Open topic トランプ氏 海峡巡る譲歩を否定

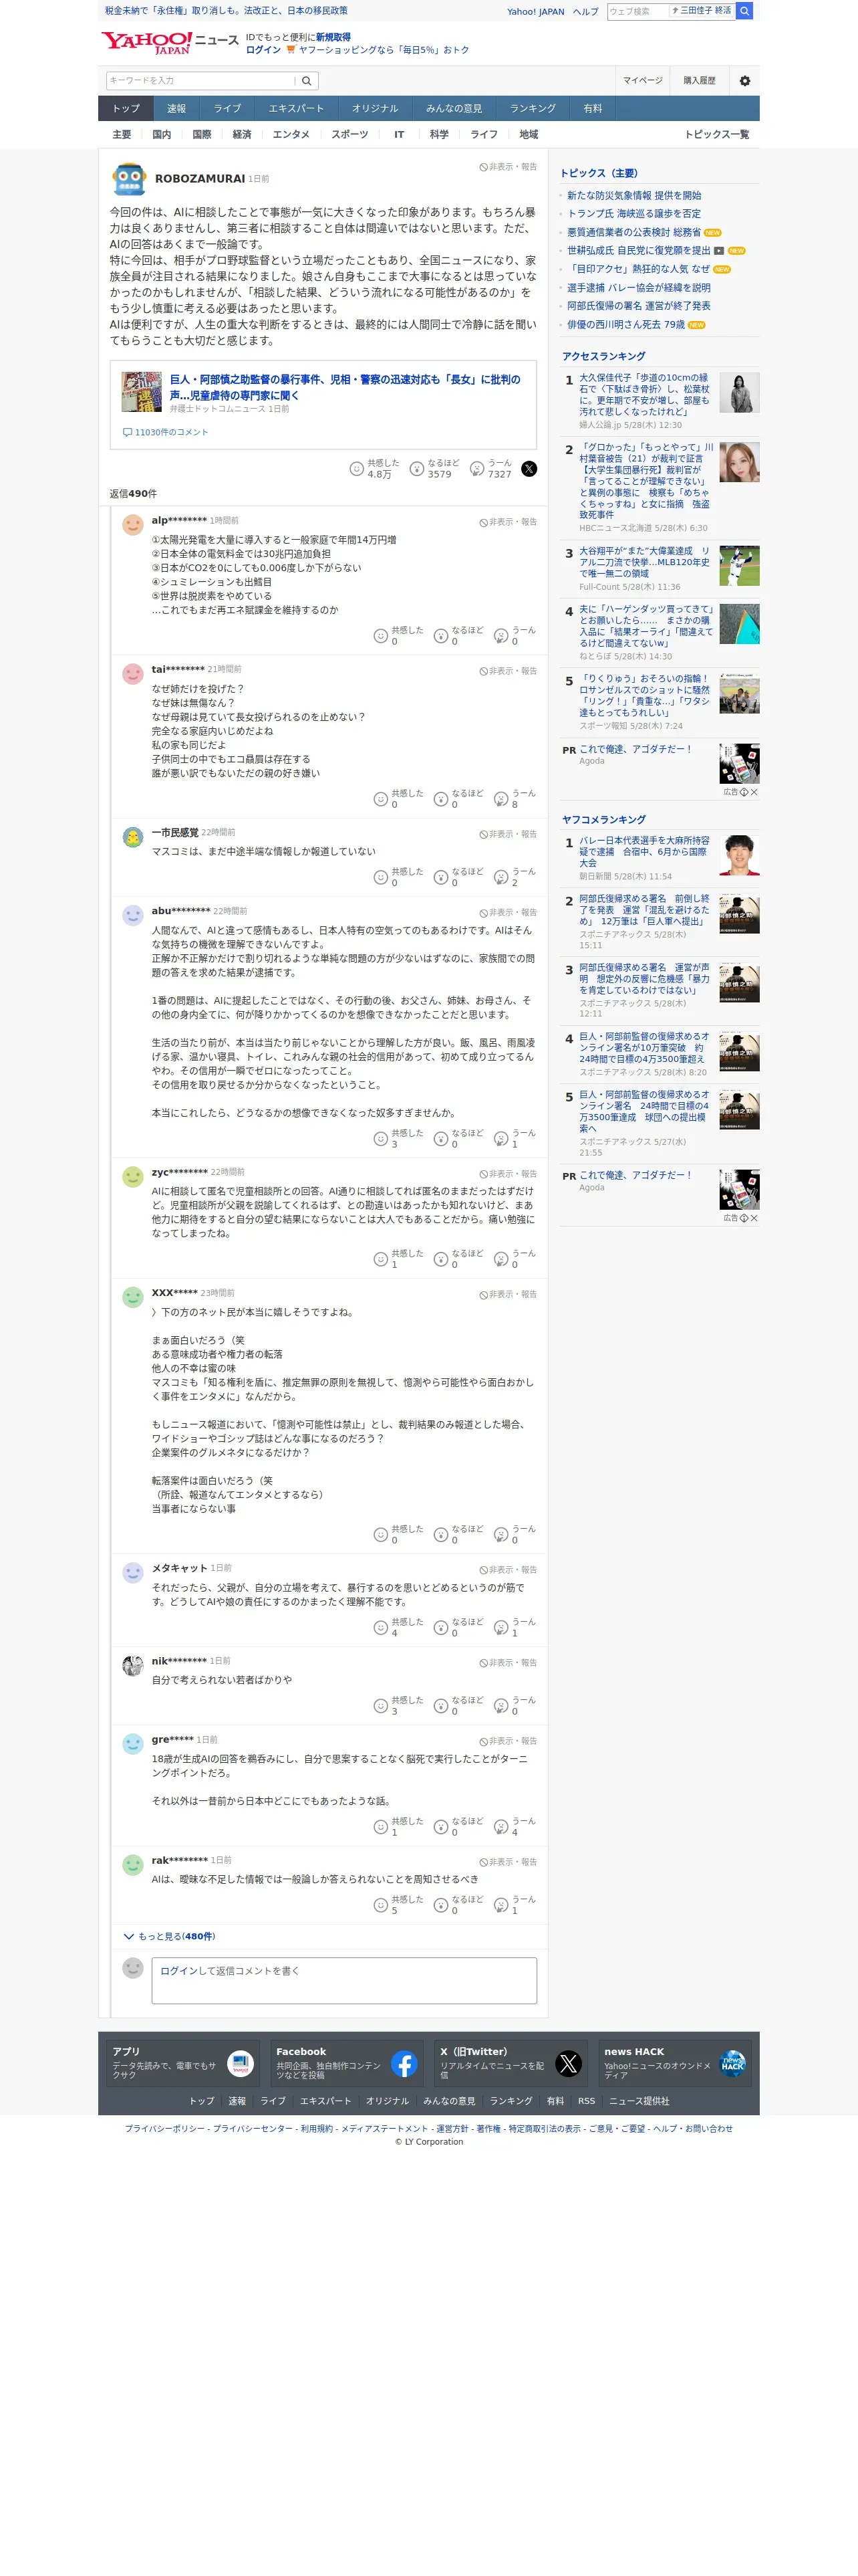coord(634,214)
